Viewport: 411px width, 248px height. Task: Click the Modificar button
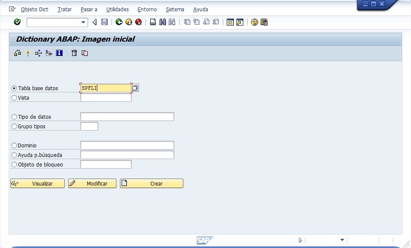pos(92,183)
